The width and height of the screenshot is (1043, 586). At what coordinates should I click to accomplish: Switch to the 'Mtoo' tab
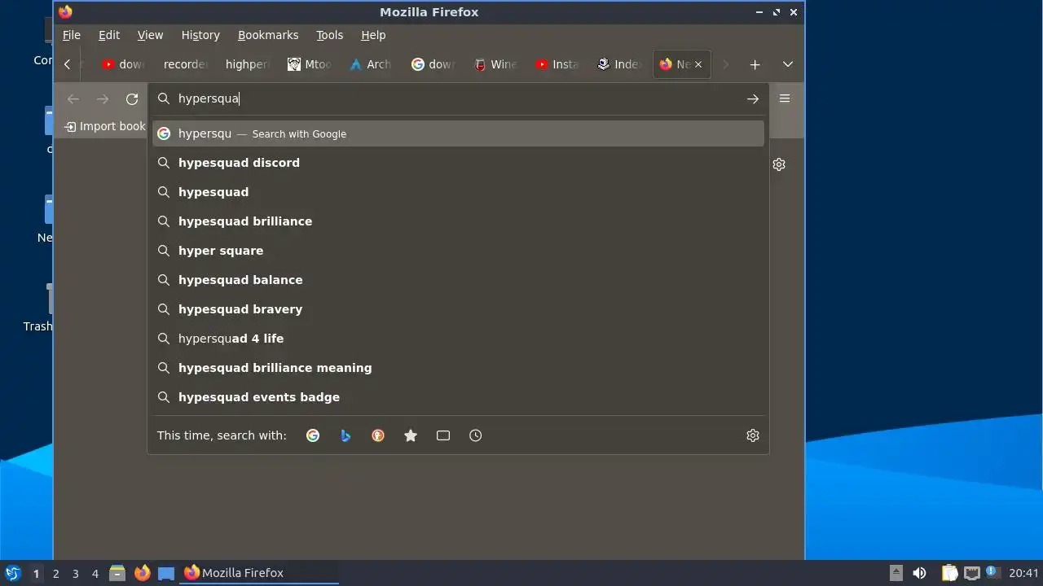point(308,64)
